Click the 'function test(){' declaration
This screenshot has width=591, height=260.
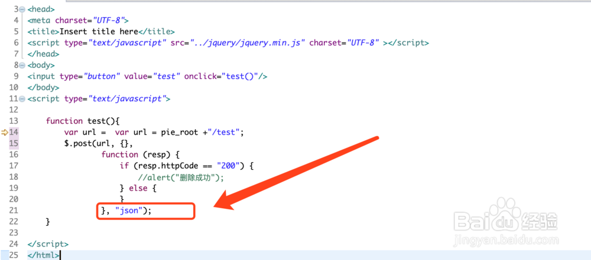pos(83,121)
